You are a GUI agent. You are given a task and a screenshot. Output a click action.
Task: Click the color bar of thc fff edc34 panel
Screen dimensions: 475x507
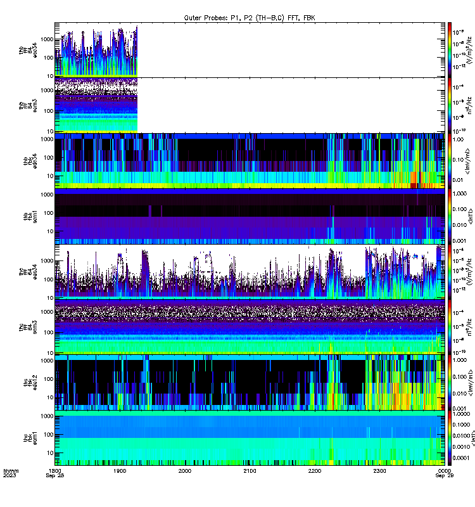(x=450, y=272)
